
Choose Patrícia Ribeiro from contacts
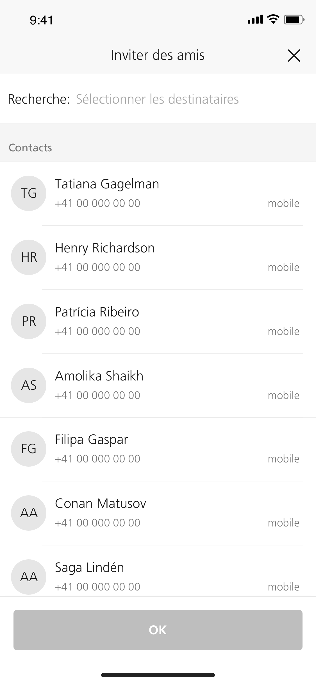97,312
